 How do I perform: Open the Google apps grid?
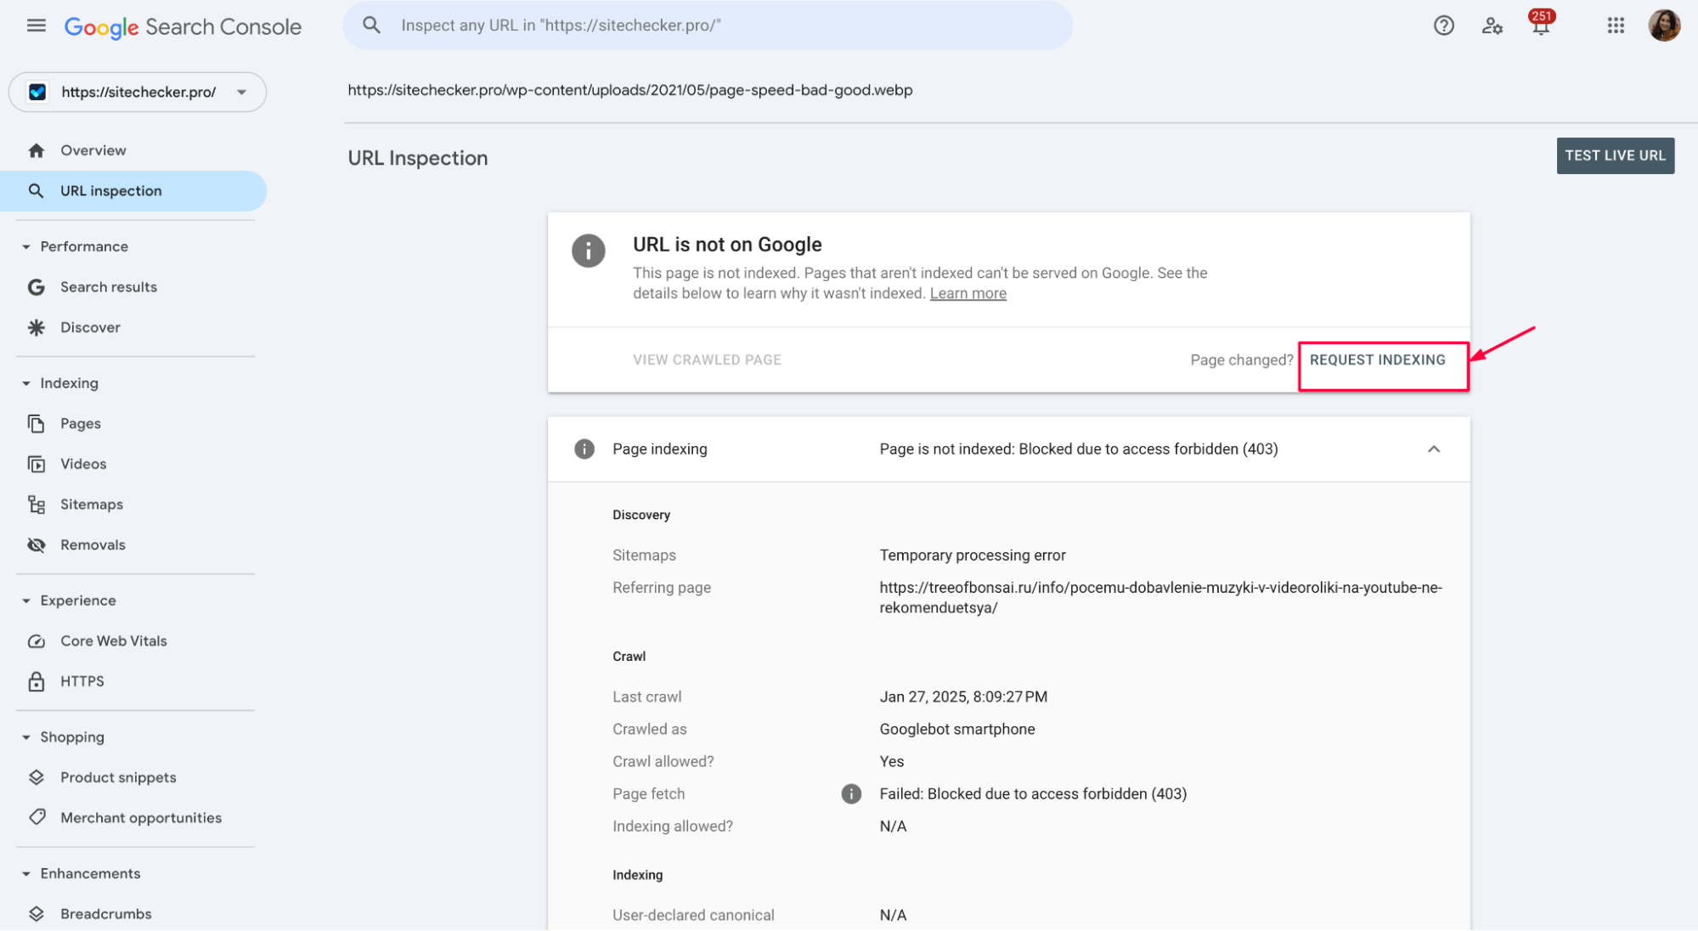click(1616, 25)
